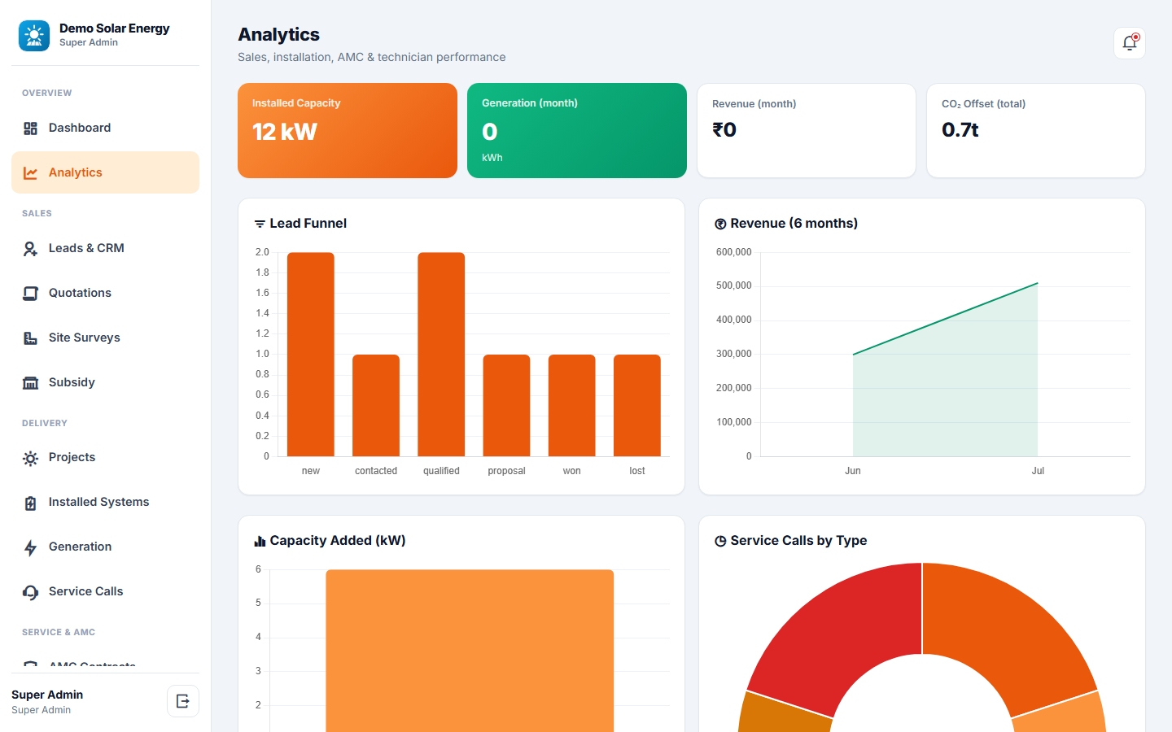The image size is (1172, 732).
Task: Click the SERVICE & AMC section label
Action: pyautogui.click(x=59, y=632)
